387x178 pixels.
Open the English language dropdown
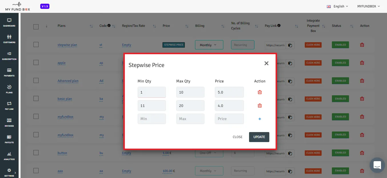[338, 6]
